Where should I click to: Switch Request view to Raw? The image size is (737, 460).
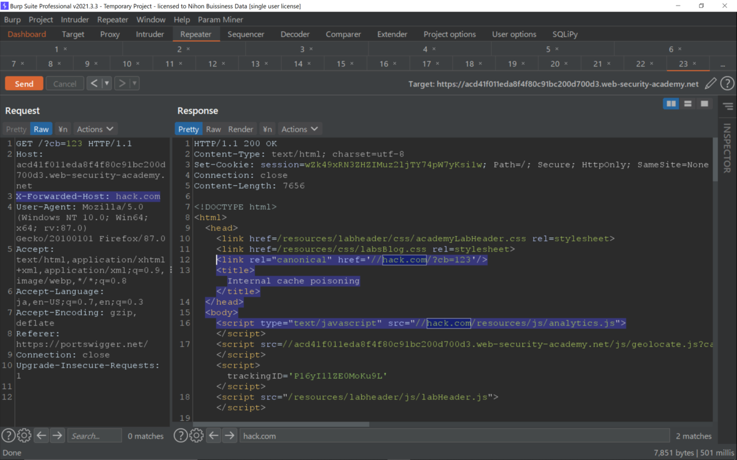point(41,129)
